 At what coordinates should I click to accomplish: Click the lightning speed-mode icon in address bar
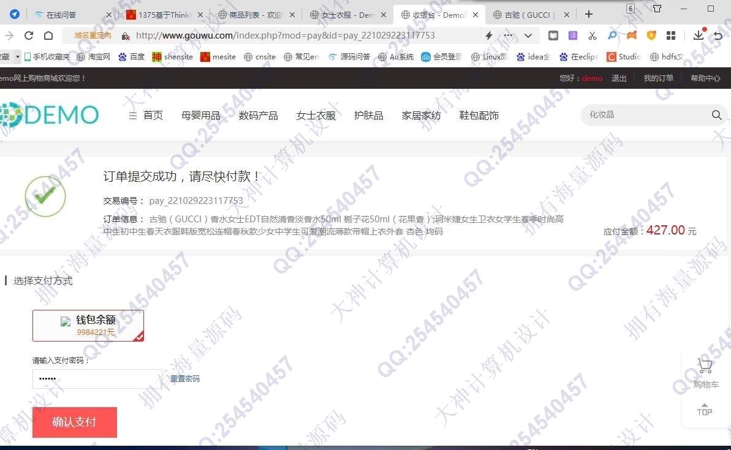[488, 36]
